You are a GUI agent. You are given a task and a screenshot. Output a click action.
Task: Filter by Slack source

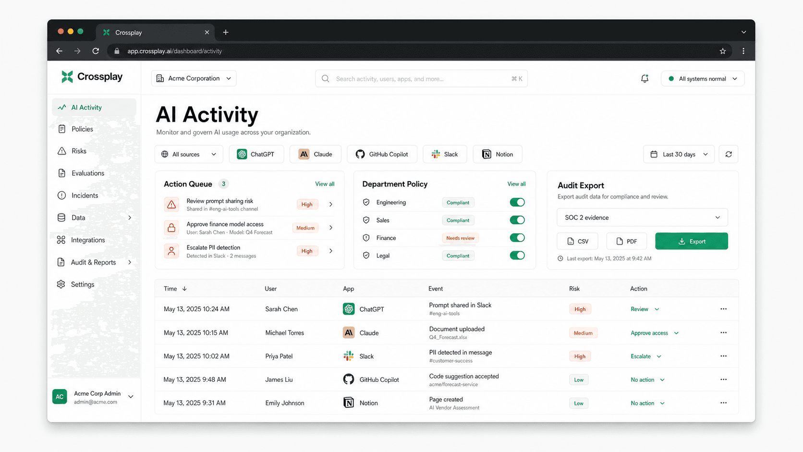point(445,154)
